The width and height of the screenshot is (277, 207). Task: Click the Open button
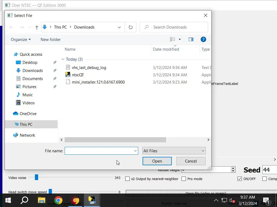click(157, 161)
